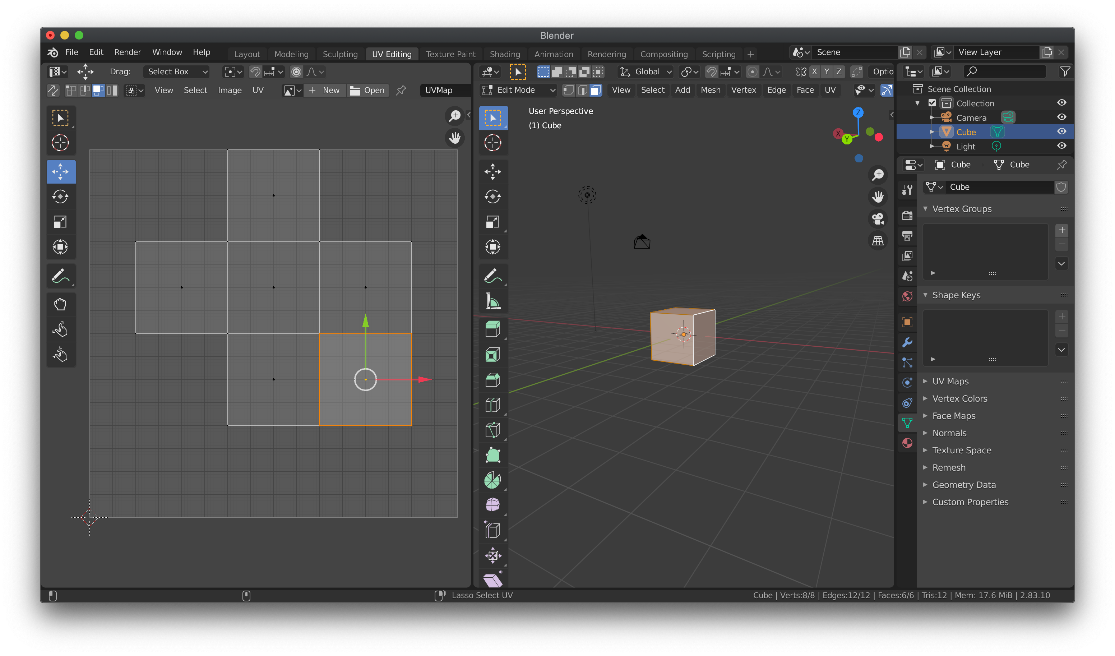Viewport: 1115px width, 656px height.
Task: Select Annotate tool in UV editor
Action: tap(61, 276)
